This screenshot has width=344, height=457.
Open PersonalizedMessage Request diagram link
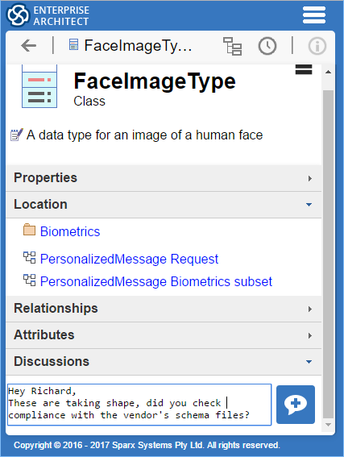[x=129, y=259]
